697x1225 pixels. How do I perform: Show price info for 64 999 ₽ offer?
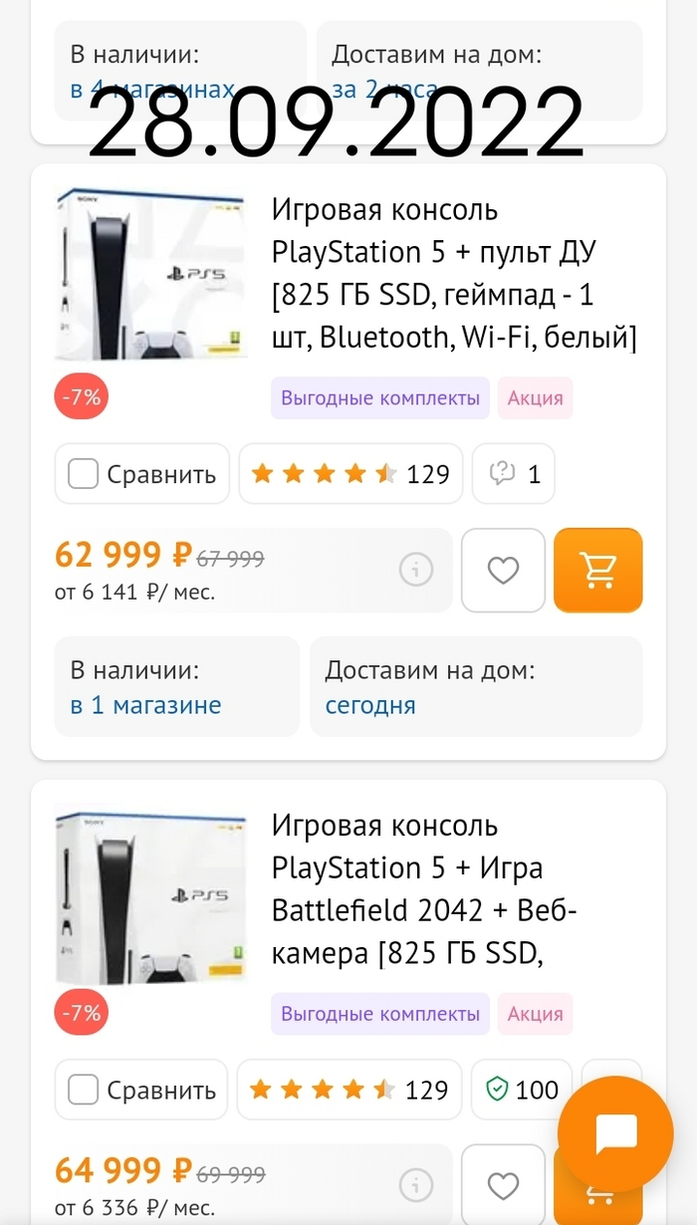(x=416, y=1185)
